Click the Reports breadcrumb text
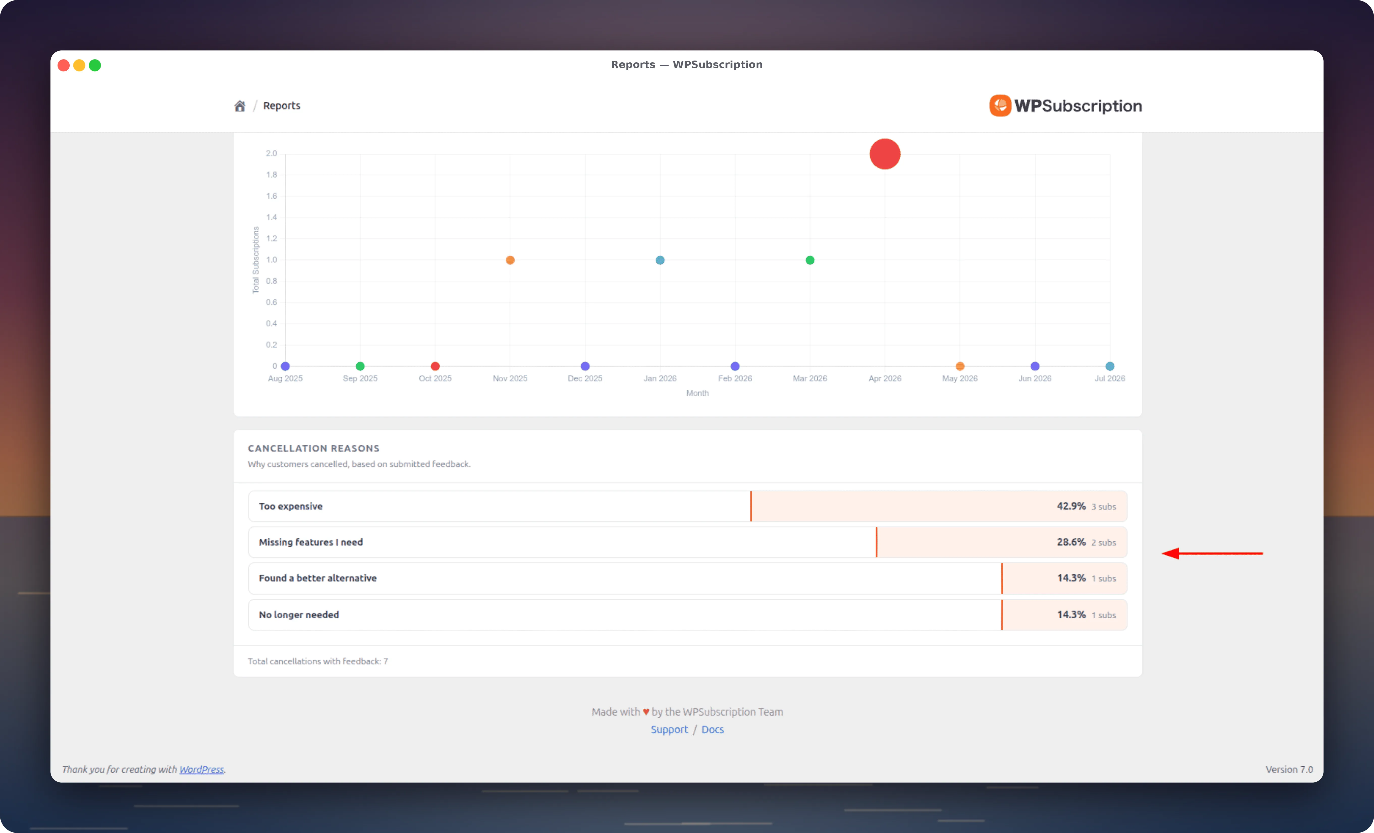The image size is (1374, 833). (282, 106)
